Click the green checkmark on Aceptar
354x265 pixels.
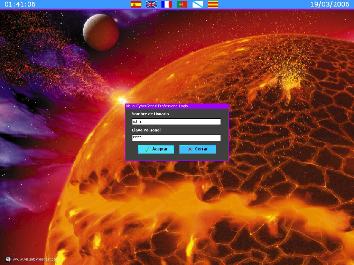(147, 149)
